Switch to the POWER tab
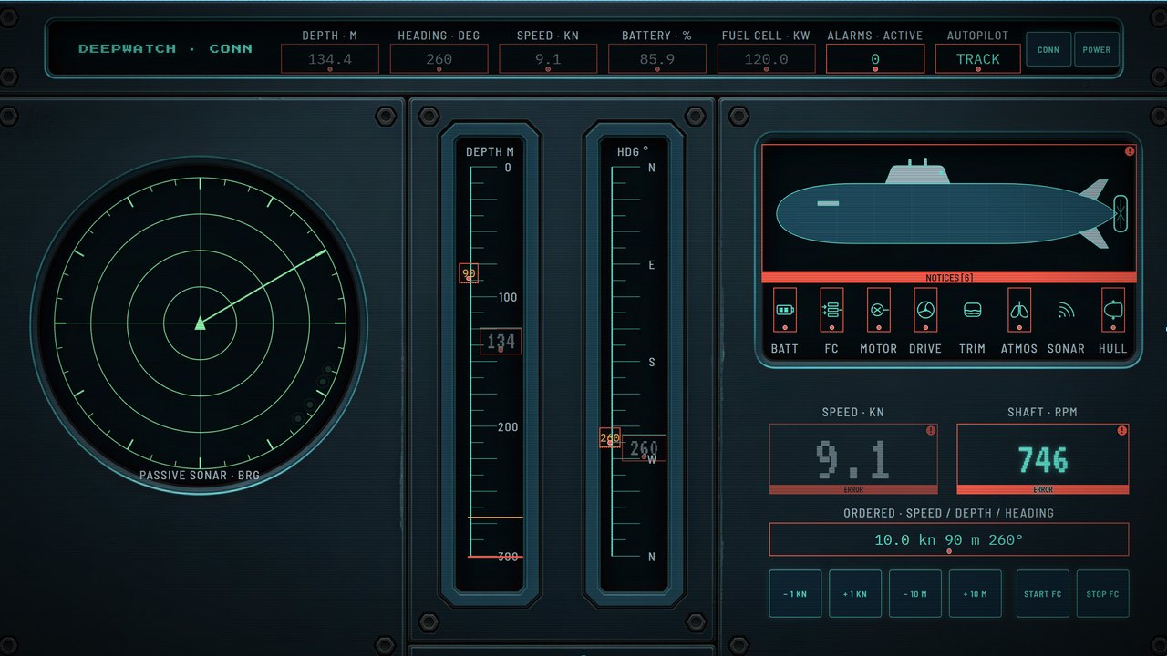 pos(1097,49)
